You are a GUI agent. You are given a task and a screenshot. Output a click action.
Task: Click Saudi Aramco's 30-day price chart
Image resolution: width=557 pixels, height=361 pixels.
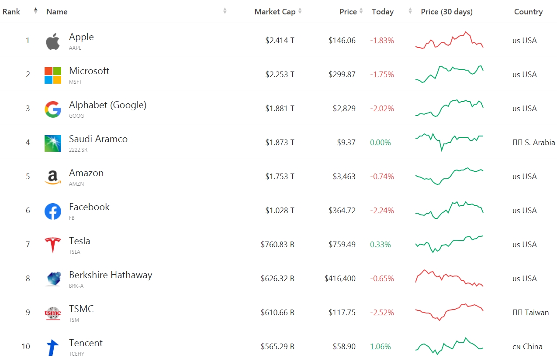pos(449,142)
